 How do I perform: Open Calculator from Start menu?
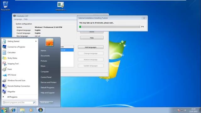point(19,52)
